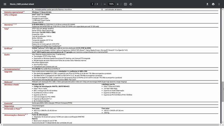Click the Fonte de alimentação label

[x=40, y=115]
